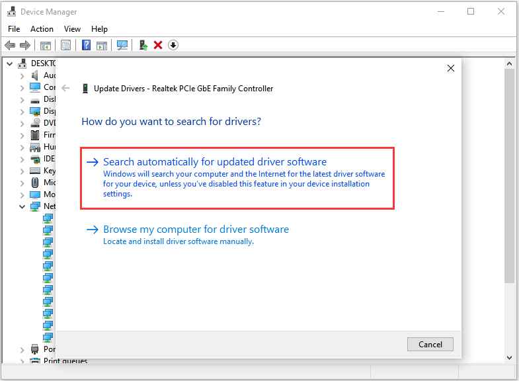Open Properties toolbar icon
The width and height of the screenshot is (519, 381).
pos(66,45)
